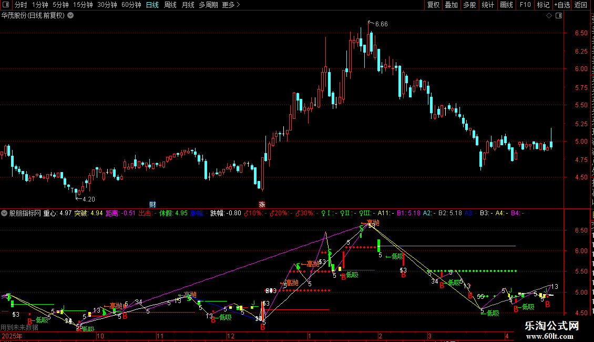Open the 统计 statistics tool
594x342 pixels.
tap(488, 5)
